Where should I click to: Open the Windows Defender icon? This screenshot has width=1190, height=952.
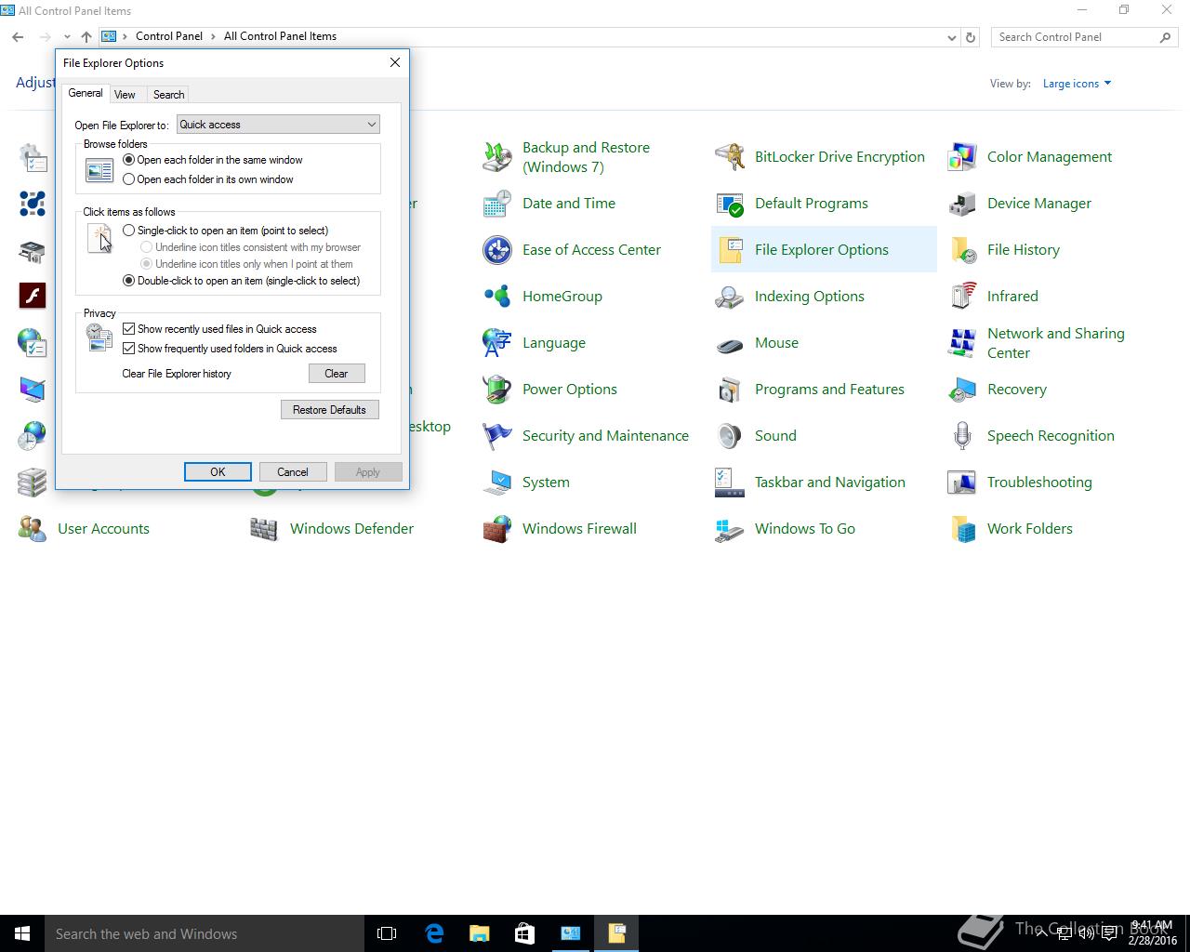click(x=265, y=529)
